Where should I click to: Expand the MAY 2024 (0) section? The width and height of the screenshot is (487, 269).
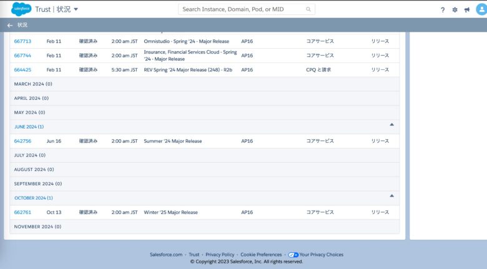click(204, 112)
